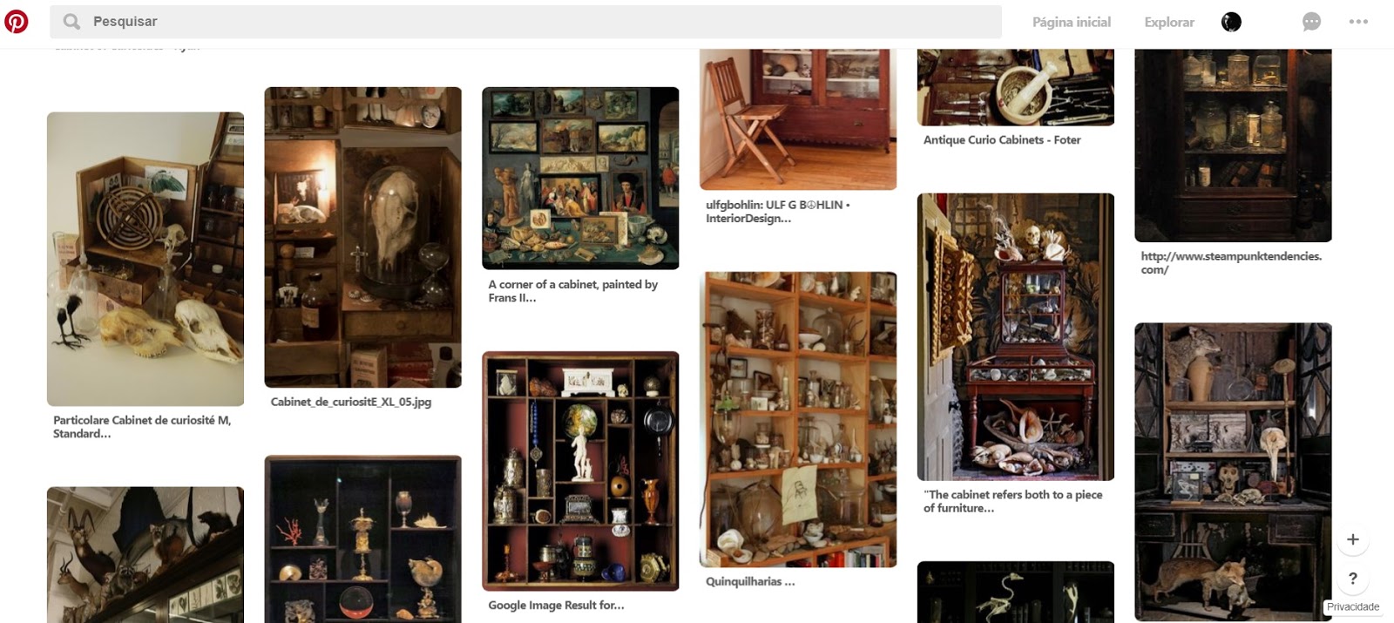Open the steampunktendencies.com link caption
1394x623 pixels.
click(1231, 263)
